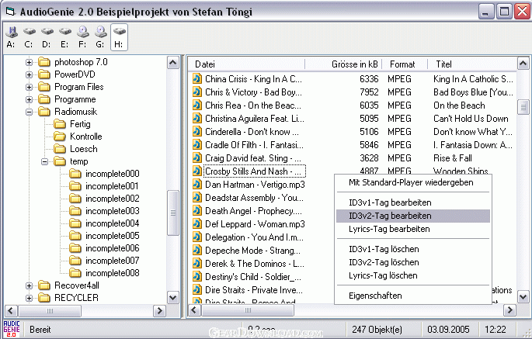The width and height of the screenshot is (532, 339).
Task: Choose Mit Standard-Player wiedergeben
Action: point(413,182)
